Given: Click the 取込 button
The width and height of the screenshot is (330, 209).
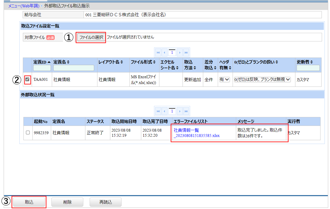Looking at the screenshot, I should pyautogui.click(x=29, y=202).
